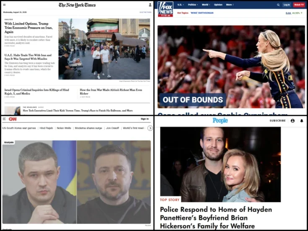Expand the Fox News Politics menu
This screenshot has height=231, width=308.
click(x=193, y=5)
